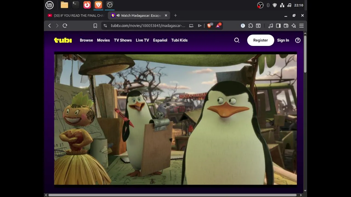The image size is (351, 197).
Task: Click the scroll-left arrow of horizontal scrollbar
Action: point(46,195)
